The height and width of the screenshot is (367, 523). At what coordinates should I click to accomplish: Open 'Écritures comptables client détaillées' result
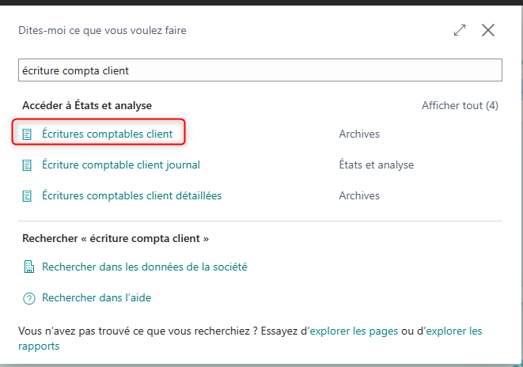pyautogui.click(x=131, y=195)
